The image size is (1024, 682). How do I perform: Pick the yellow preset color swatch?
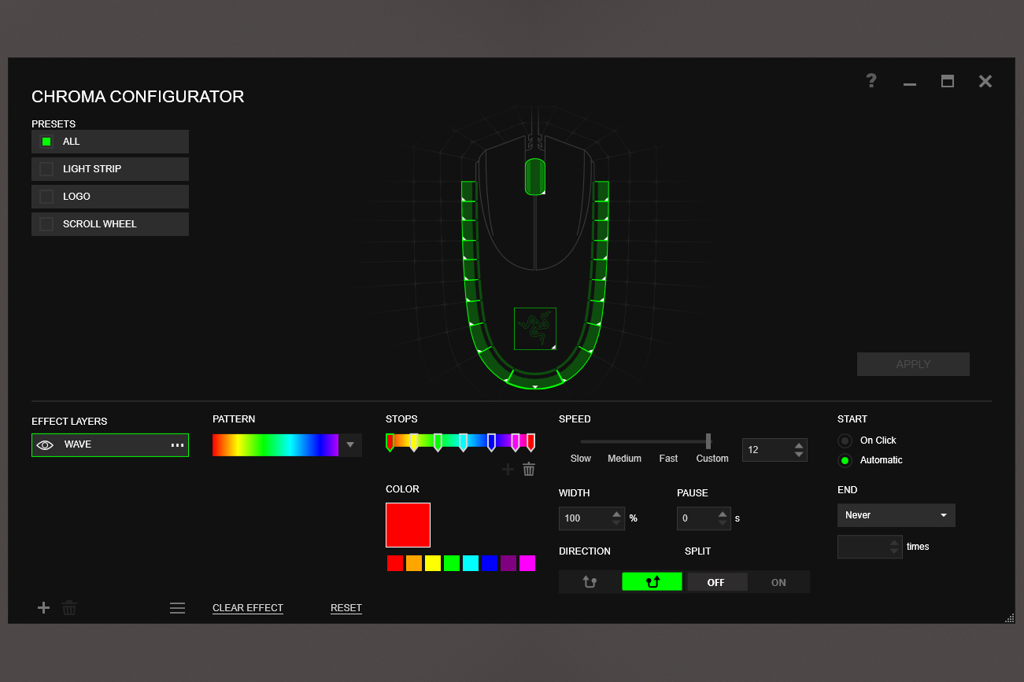pyautogui.click(x=433, y=563)
